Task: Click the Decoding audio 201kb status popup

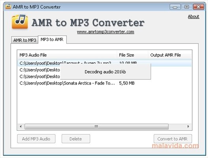Action: pos(106,72)
